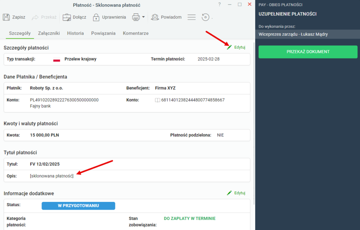The image size is (360, 230).
Task: Click beneficiary name Firma XYZ
Action: click(x=165, y=88)
